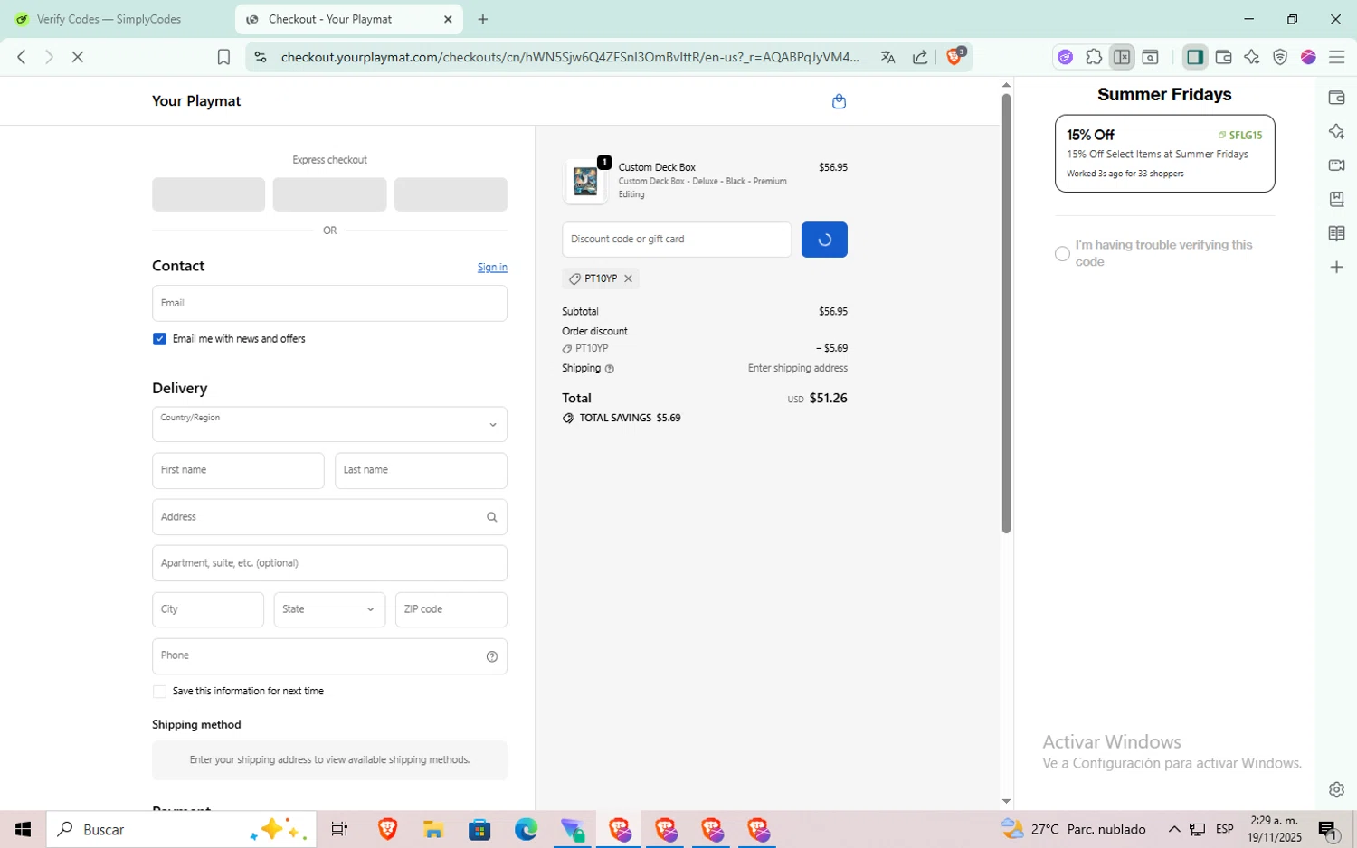This screenshot has width=1357, height=848.
Task: Close the Checkout - Your Playmat tab
Action: click(x=447, y=19)
